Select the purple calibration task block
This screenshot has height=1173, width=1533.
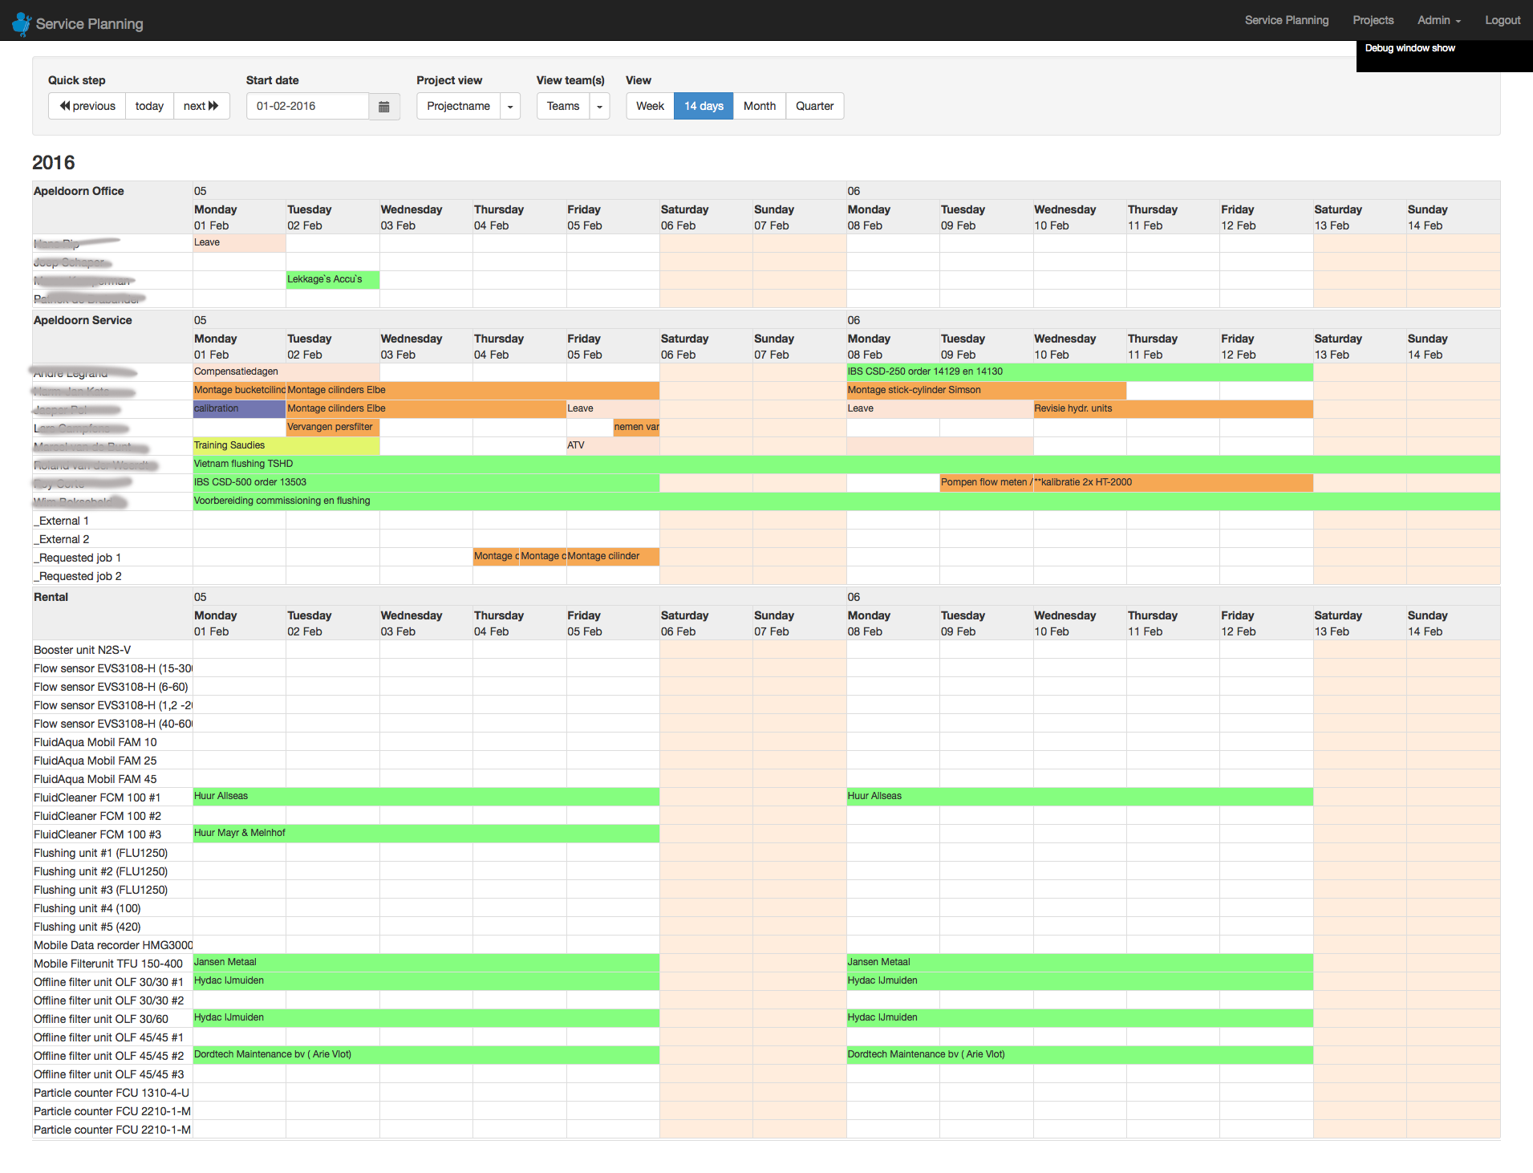pyautogui.click(x=239, y=408)
